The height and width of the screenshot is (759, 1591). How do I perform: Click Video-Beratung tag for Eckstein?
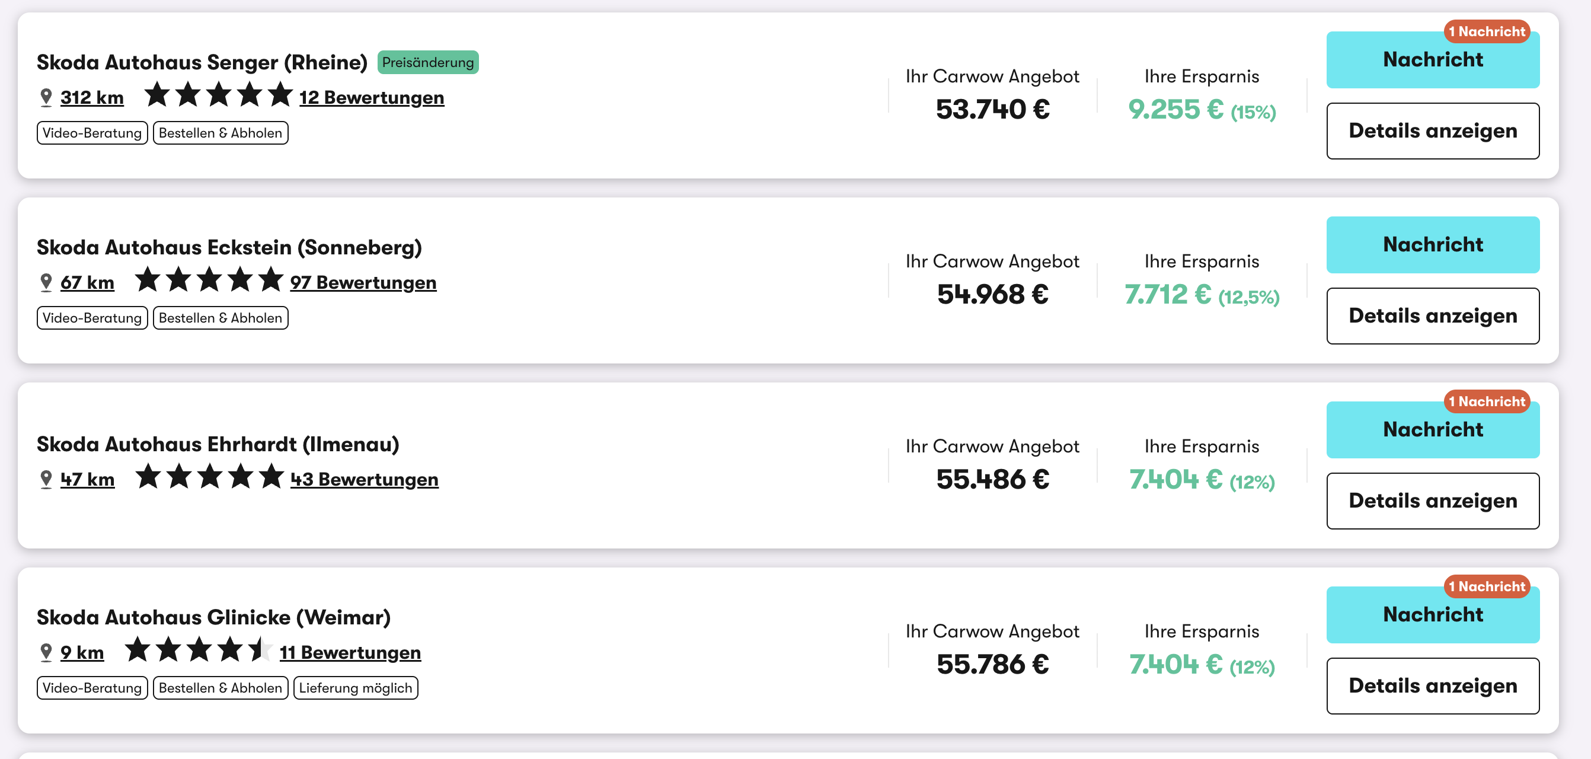click(92, 318)
